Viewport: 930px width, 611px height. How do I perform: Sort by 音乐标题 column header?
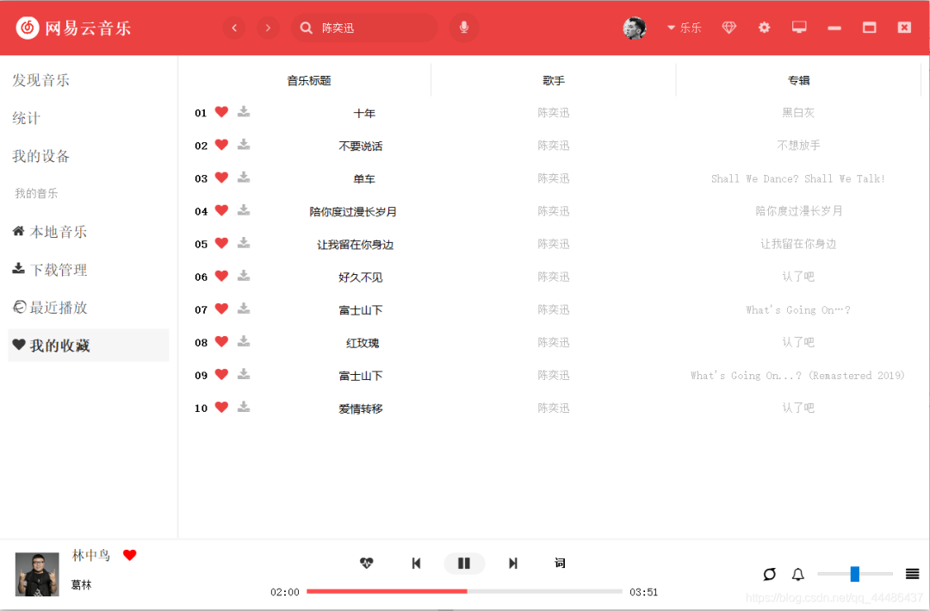pyautogui.click(x=309, y=80)
